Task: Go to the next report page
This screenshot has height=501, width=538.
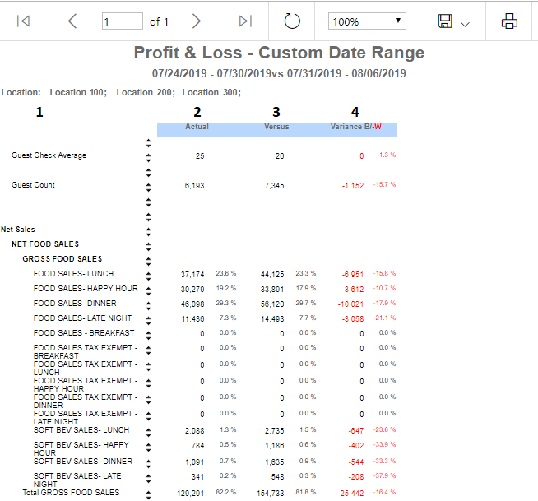Action: point(197,21)
